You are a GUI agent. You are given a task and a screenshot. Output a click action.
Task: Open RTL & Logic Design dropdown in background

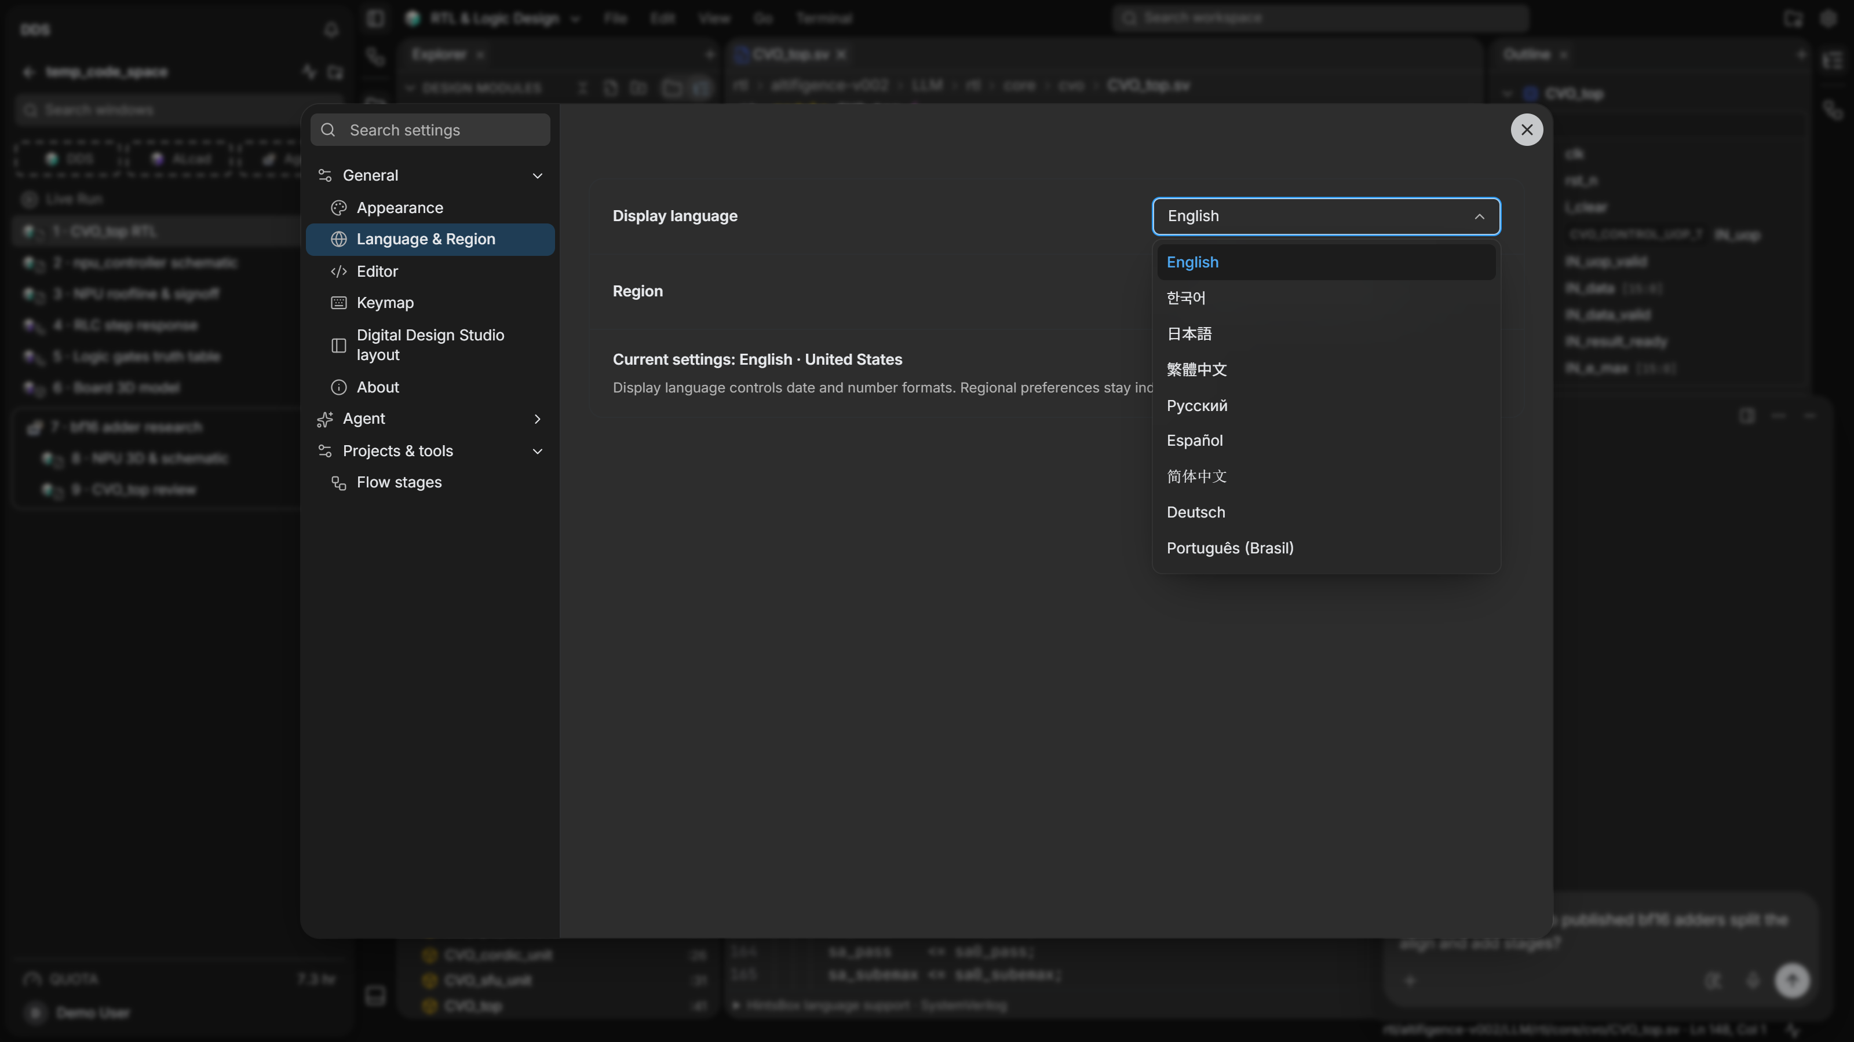click(x=493, y=18)
